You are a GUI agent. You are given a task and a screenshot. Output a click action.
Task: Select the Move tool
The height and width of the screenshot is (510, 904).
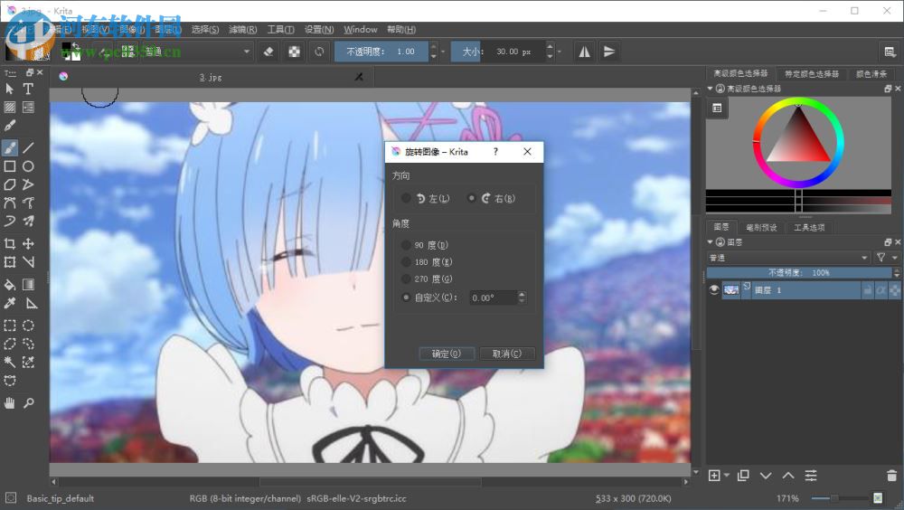point(28,243)
